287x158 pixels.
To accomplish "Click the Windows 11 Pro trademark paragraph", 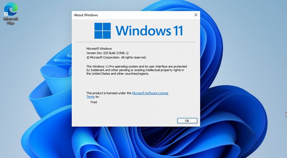I will [137, 70].
